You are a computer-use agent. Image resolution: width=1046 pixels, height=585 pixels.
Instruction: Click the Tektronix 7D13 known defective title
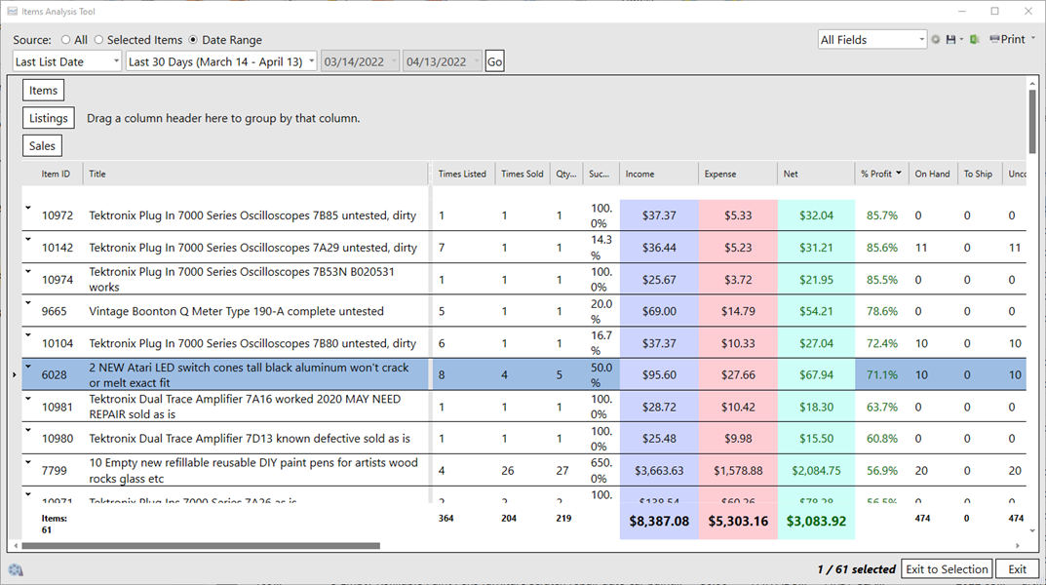pyautogui.click(x=250, y=439)
